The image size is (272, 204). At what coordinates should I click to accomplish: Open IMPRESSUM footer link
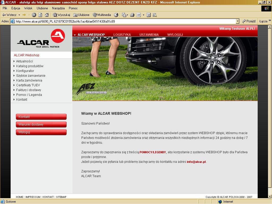tap(33, 197)
